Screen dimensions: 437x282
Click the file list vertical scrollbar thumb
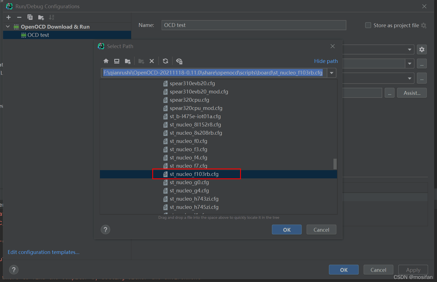[335, 164]
